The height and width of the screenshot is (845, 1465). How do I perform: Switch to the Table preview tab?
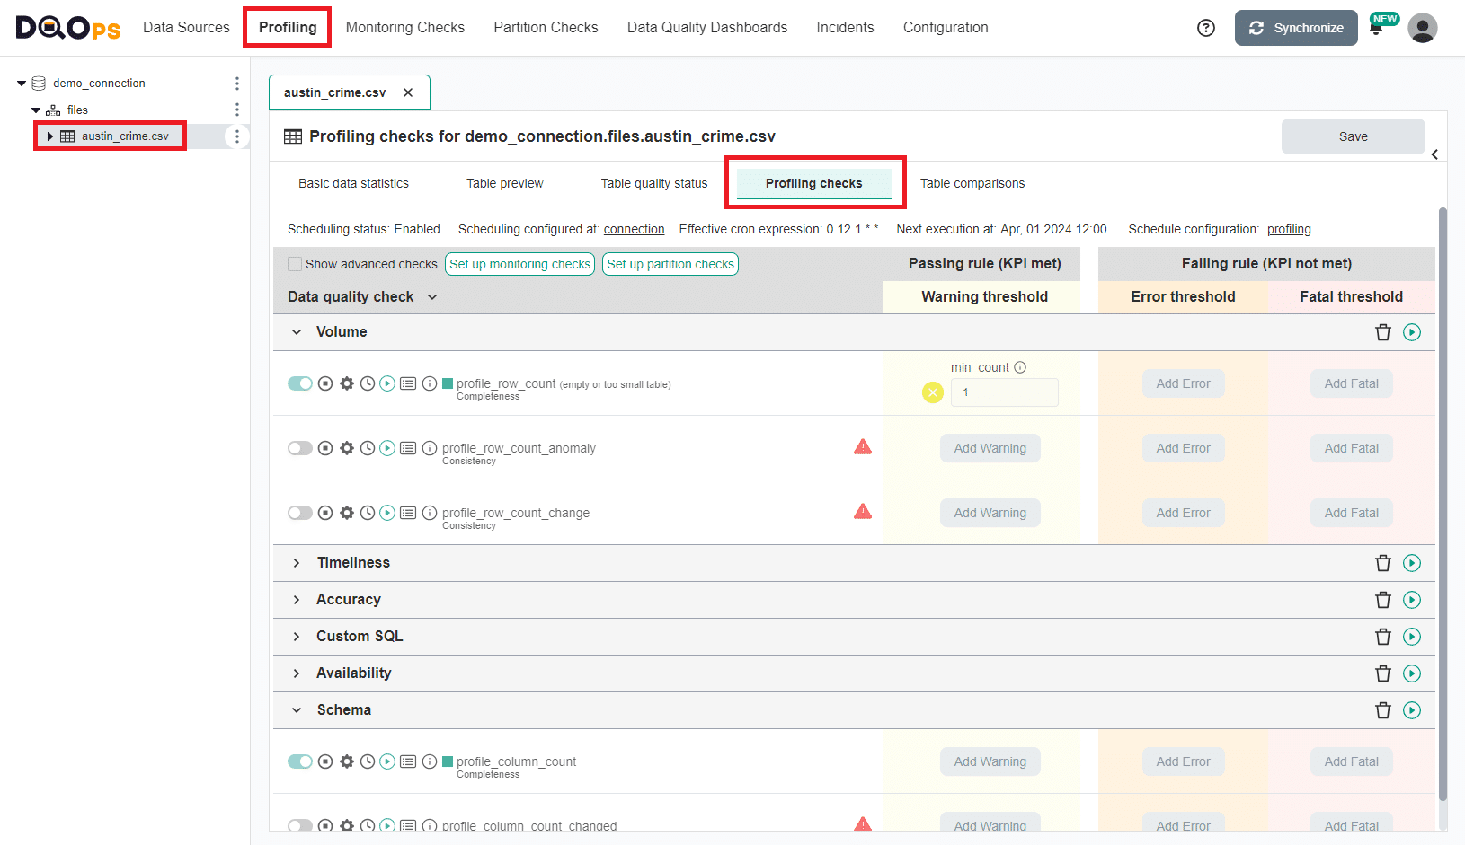click(x=504, y=183)
